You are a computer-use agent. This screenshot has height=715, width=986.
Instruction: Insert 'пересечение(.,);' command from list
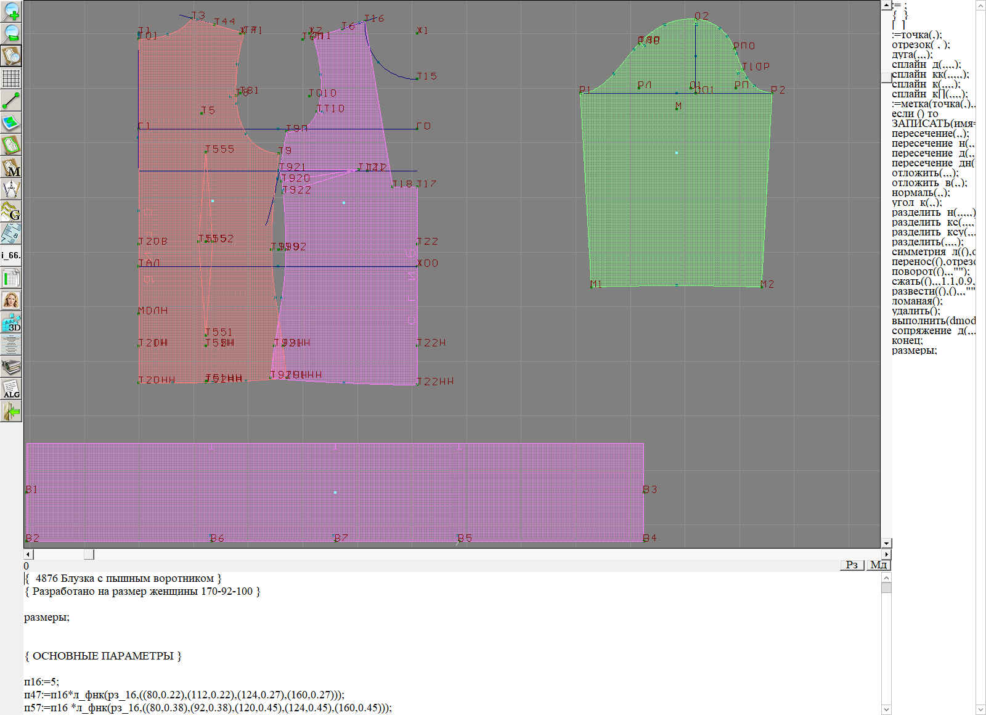[x=930, y=134]
